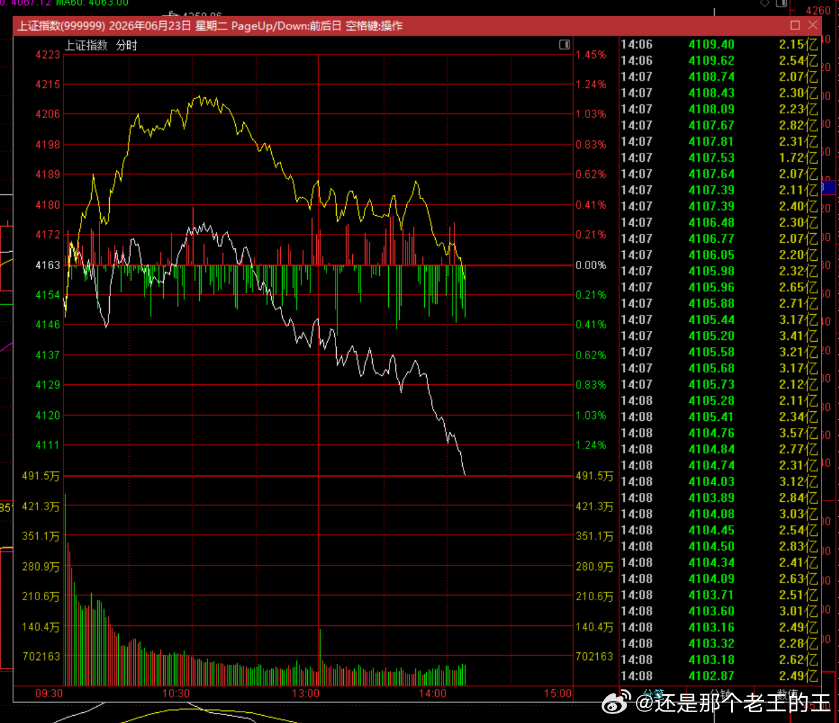Click the 1.72亿 turnover value
This screenshot has height=723, width=839.
[x=799, y=158]
